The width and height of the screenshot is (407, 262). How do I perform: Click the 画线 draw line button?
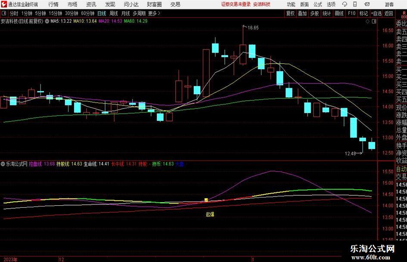339,13
